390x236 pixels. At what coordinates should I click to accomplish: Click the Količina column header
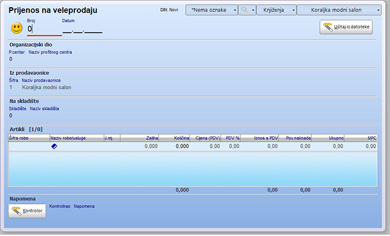pyautogui.click(x=174, y=138)
